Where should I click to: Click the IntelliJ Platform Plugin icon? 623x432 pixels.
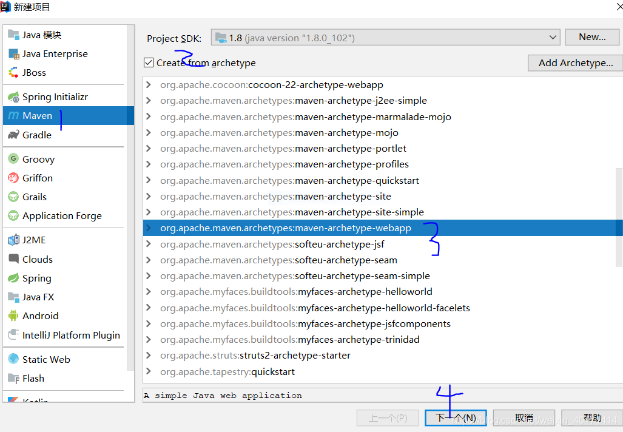pyautogui.click(x=13, y=335)
